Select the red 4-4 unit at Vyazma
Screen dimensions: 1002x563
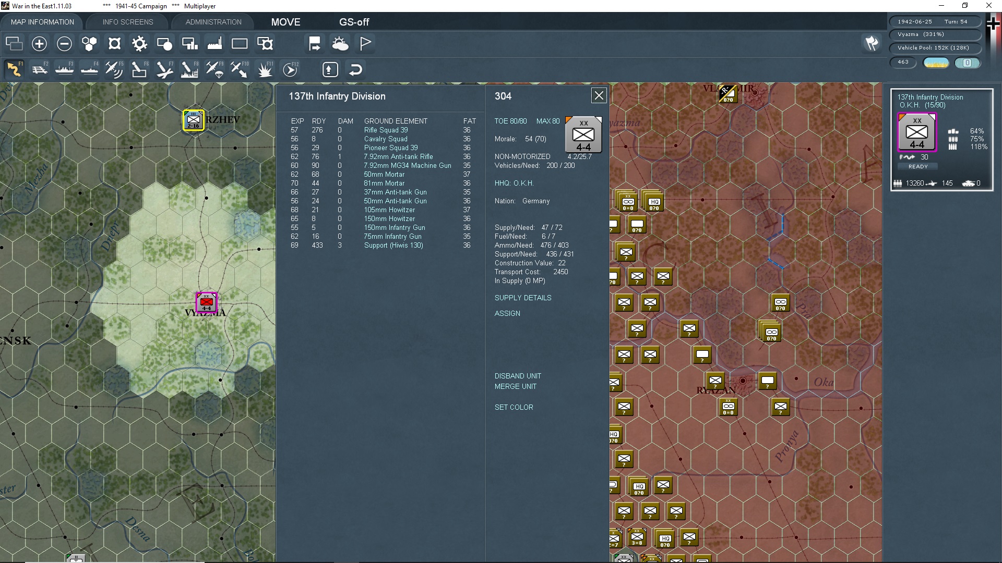point(207,302)
